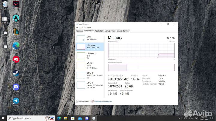Open the teal triangle app shortcut on the desktop
This screenshot has height=121, width=216.
(x=16, y=19)
